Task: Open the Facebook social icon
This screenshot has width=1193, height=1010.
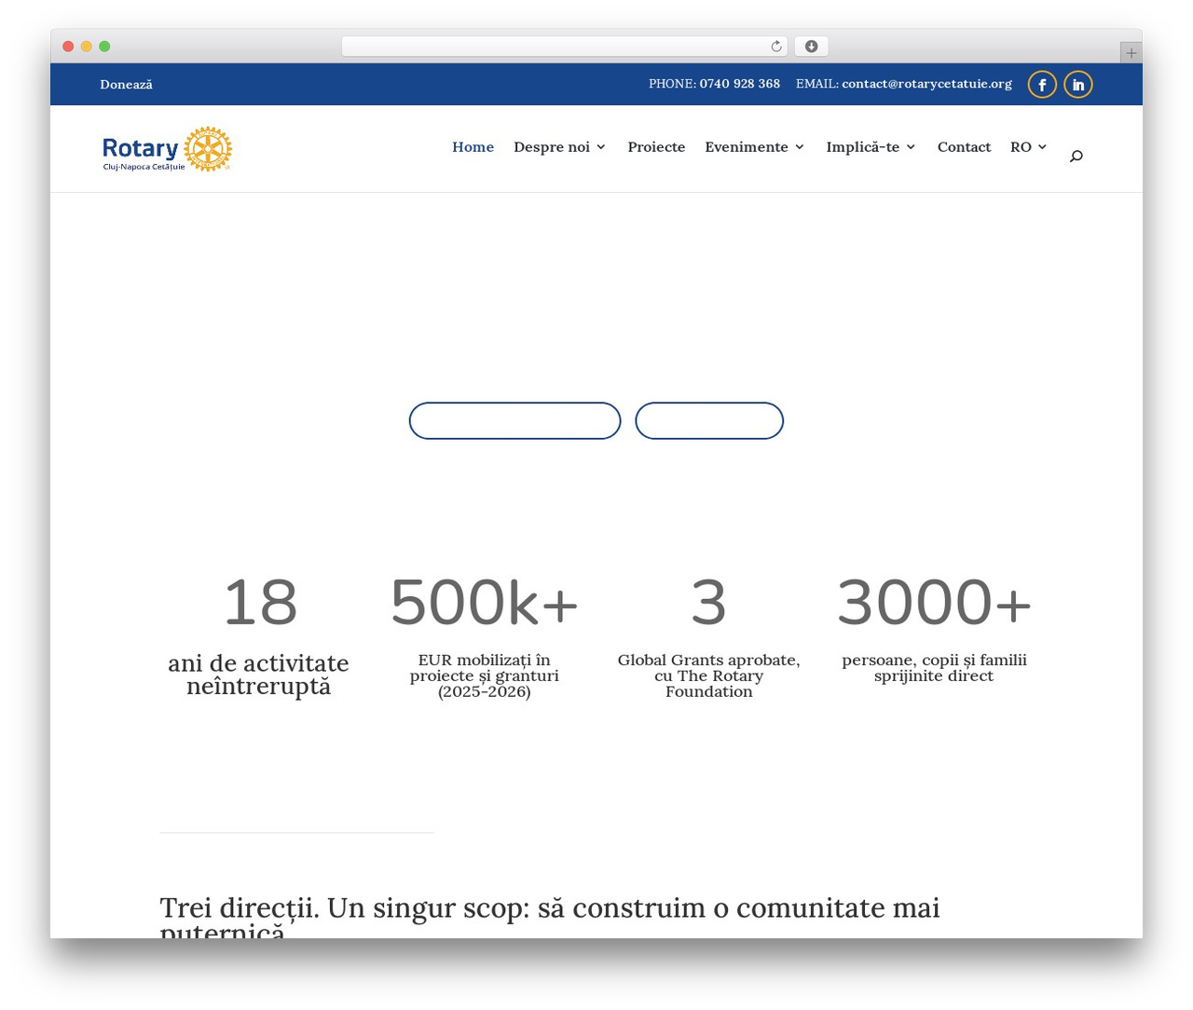Action: pos(1042,85)
